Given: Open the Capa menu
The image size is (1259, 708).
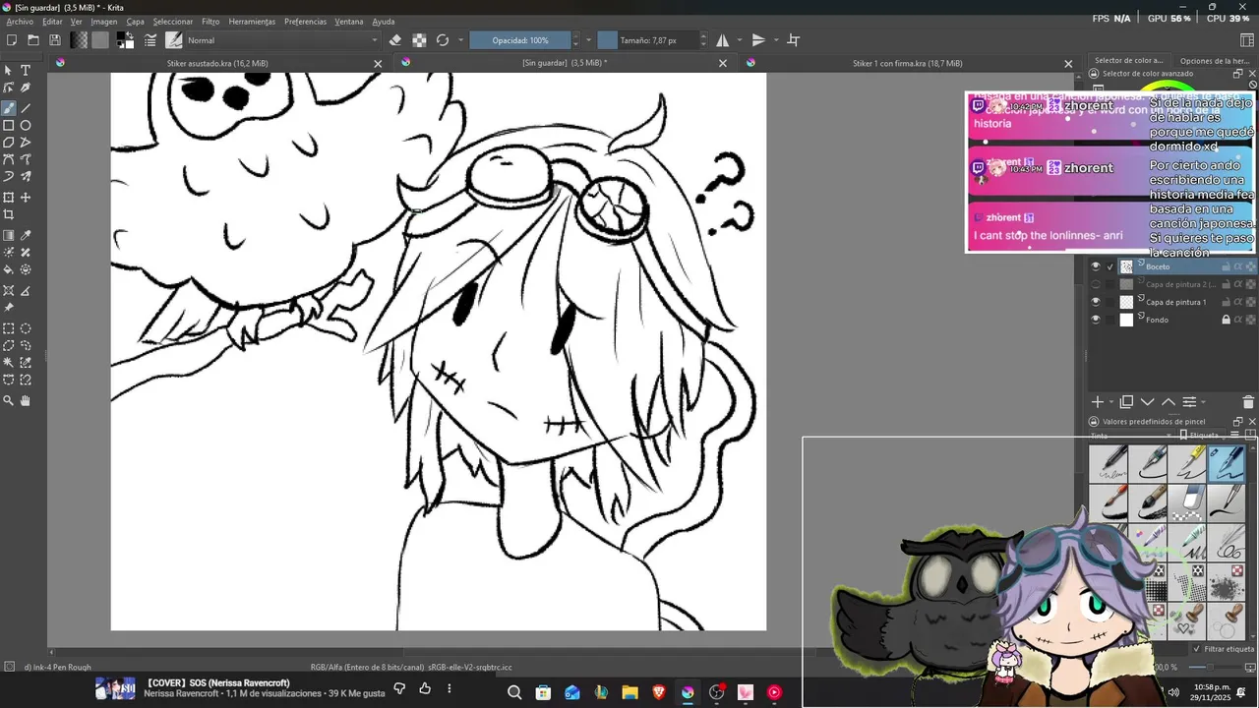Looking at the screenshot, I should coord(135,22).
